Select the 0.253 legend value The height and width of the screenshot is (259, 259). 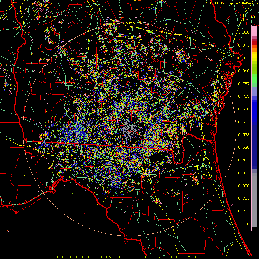pyautogui.click(x=244, y=211)
